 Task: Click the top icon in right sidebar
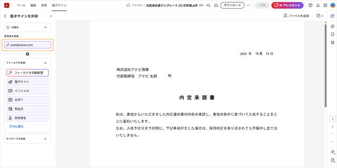[x=333, y=16]
